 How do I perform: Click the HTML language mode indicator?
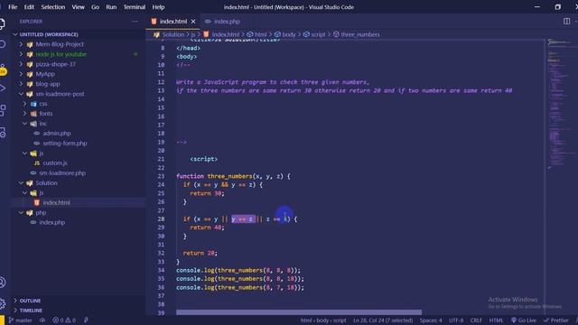point(496,320)
